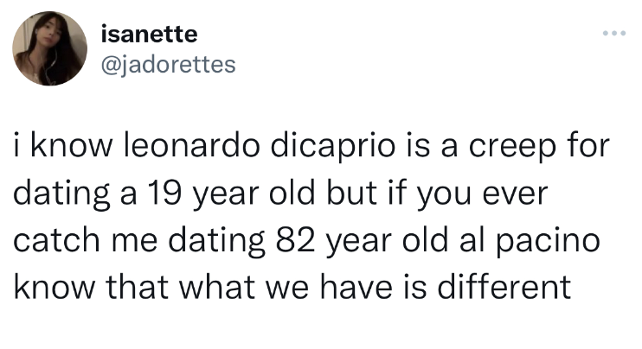Screen dimensions: 642x349
Task: Click the word "catch" starting third line
Action: [56, 240]
